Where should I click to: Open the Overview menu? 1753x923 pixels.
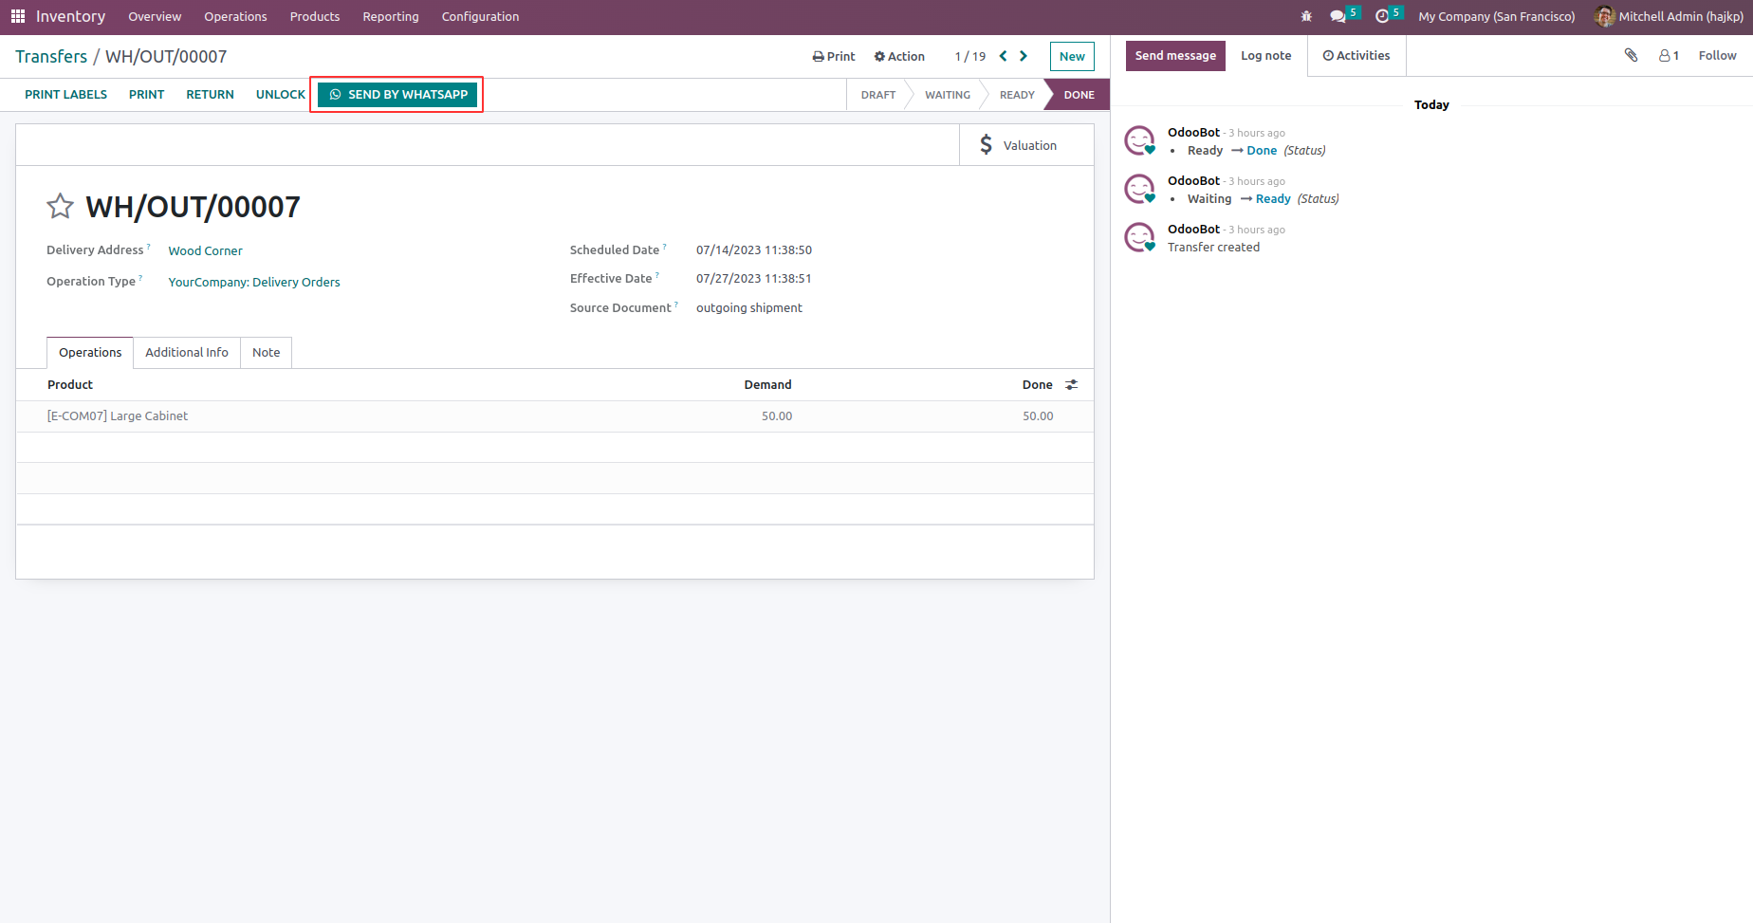click(x=155, y=16)
